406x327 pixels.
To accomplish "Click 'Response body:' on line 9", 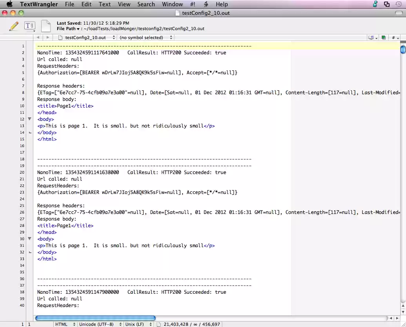I will coord(57,99).
